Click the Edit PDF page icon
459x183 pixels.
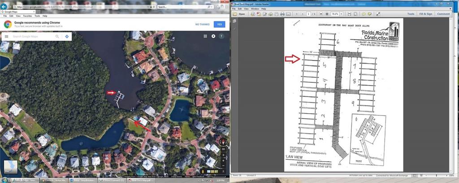coord(264,14)
